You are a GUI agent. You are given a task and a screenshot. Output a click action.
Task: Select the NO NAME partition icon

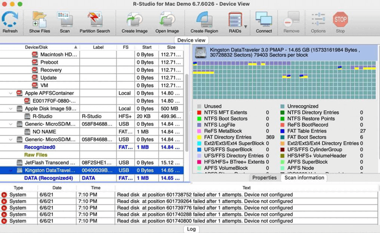click(27, 132)
